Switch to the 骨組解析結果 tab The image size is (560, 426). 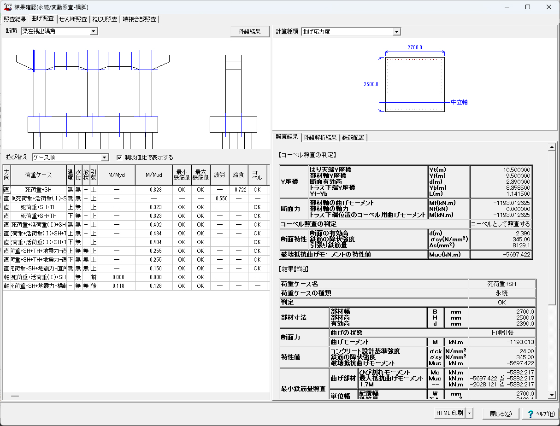pyautogui.click(x=320, y=137)
